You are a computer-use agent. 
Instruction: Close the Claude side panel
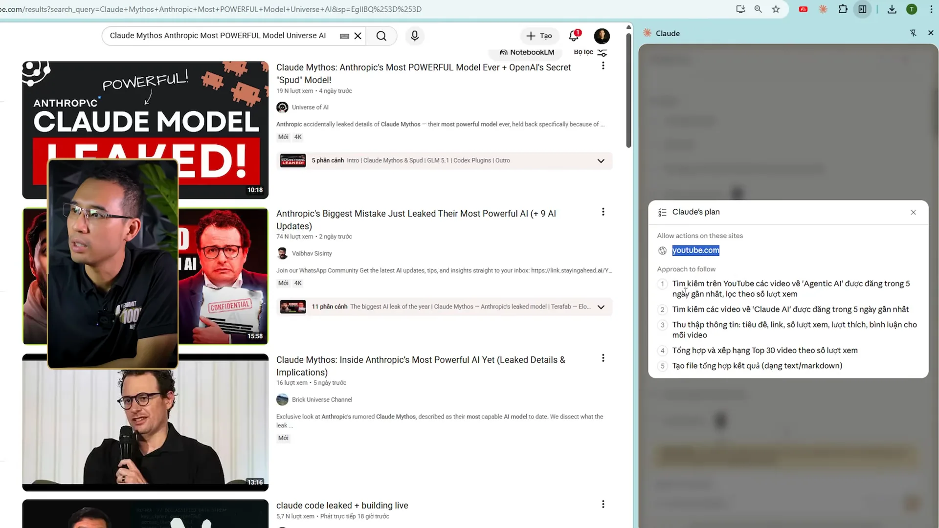point(930,33)
